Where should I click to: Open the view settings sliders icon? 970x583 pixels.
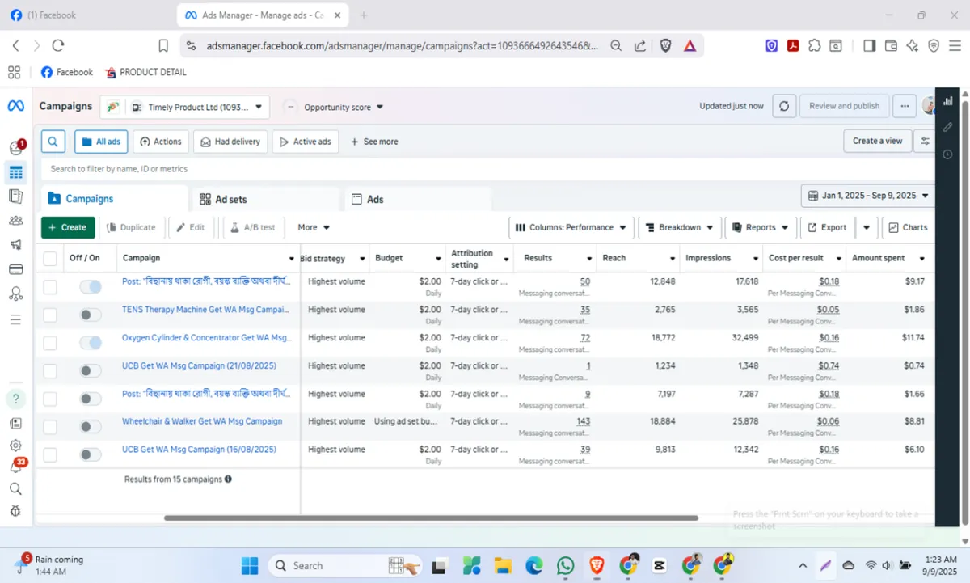[x=925, y=141]
